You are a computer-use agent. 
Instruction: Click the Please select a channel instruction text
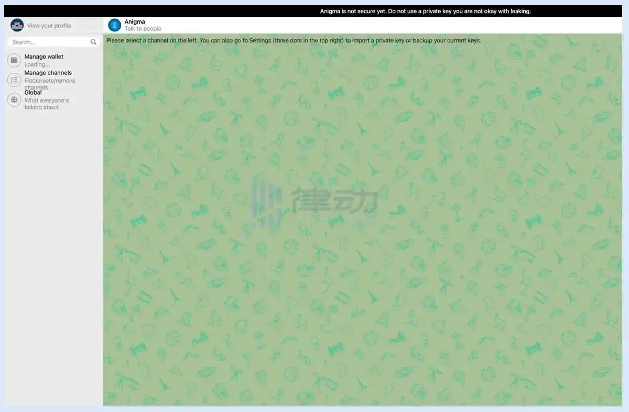click(294, 40)
